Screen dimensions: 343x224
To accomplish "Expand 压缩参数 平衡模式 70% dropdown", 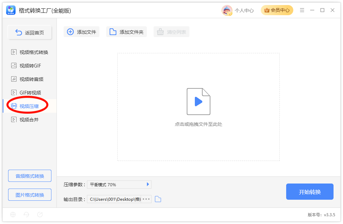I will pos(119,185).
